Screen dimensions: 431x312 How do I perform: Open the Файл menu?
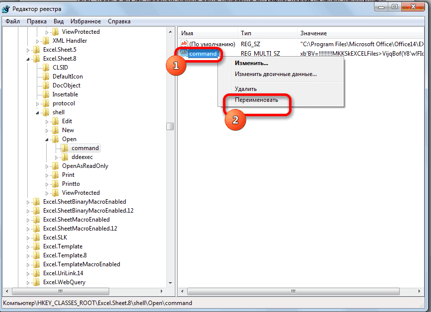tap(12, 21)
